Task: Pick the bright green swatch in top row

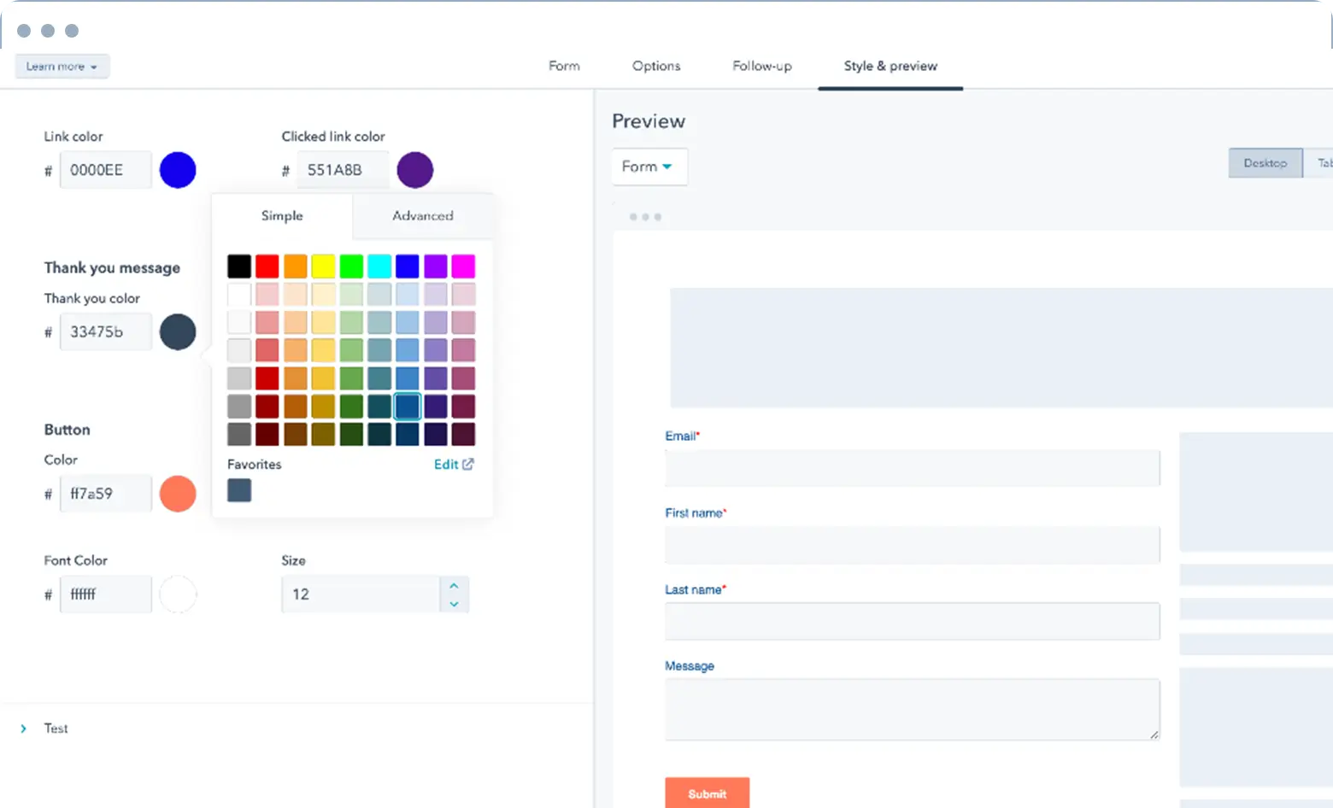Action: pyautogui.click(x=351, y=266)
